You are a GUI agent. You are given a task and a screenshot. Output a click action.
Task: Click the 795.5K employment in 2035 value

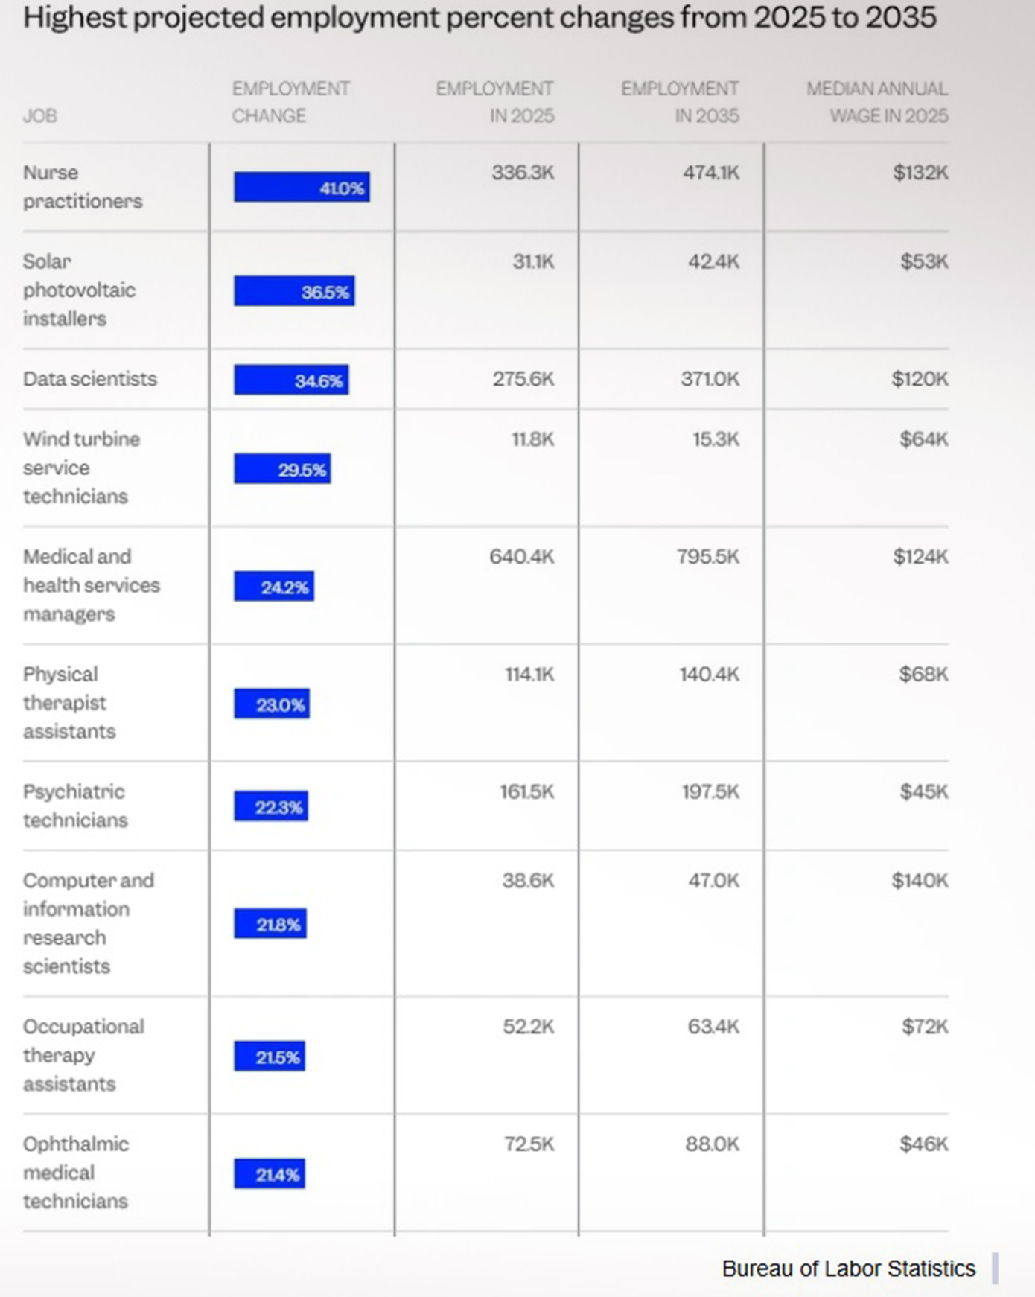(x=708, y=557)
